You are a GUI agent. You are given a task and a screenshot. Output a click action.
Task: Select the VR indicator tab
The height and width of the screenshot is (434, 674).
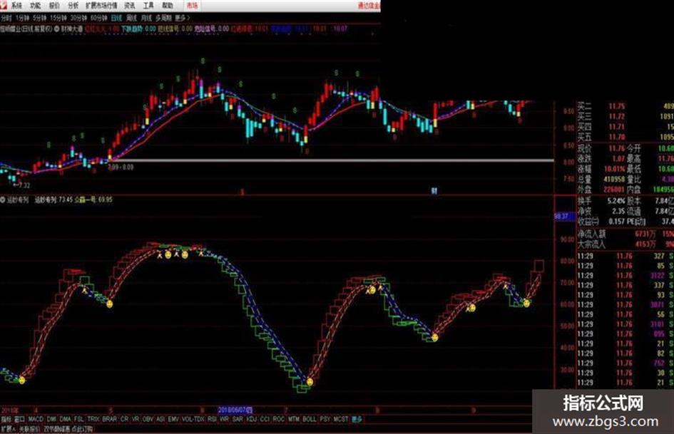point(136,419)
